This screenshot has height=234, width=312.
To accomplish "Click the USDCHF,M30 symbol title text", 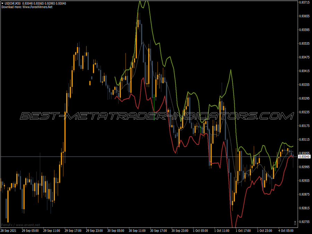I will point(12,3).
